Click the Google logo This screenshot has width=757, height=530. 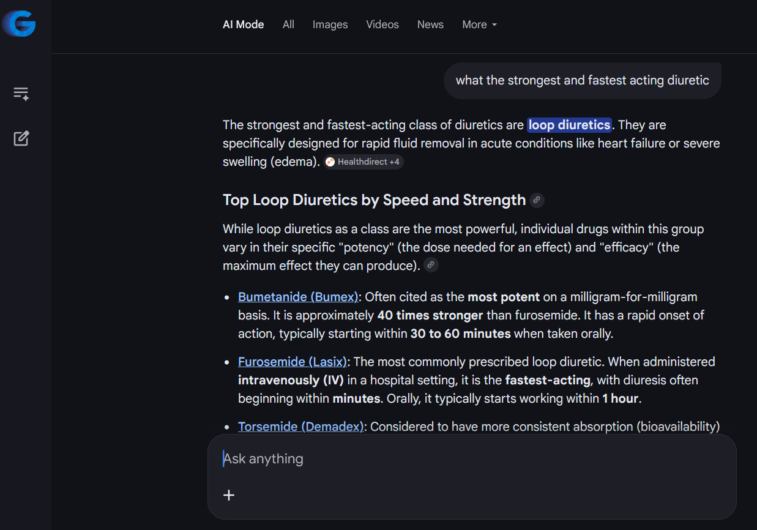20,24
